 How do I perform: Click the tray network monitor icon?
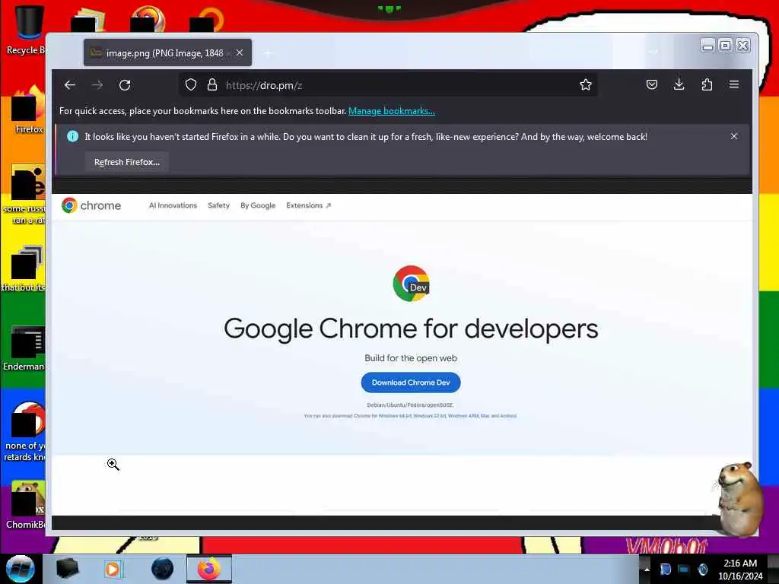684,569
